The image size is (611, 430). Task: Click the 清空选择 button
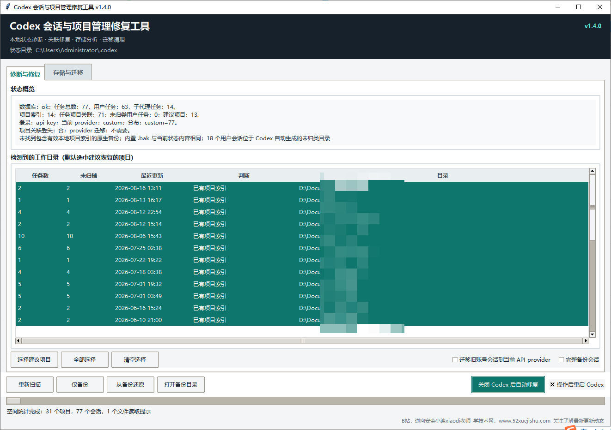135,360
